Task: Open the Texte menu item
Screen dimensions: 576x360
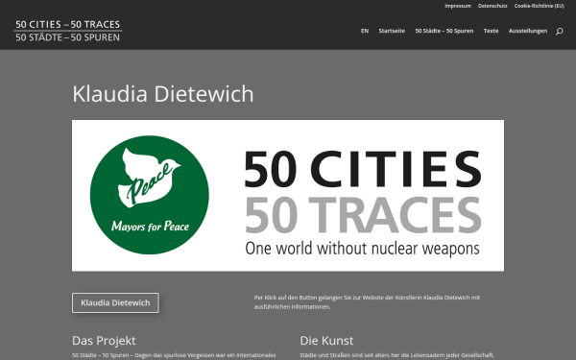Action: 491,31
